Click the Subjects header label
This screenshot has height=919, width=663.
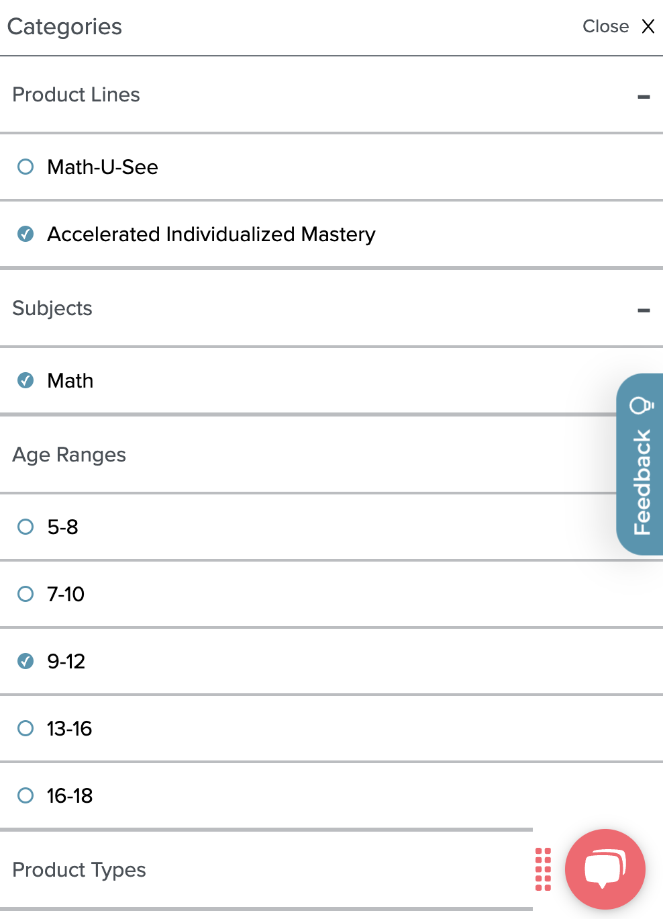[x=52, y=308]
